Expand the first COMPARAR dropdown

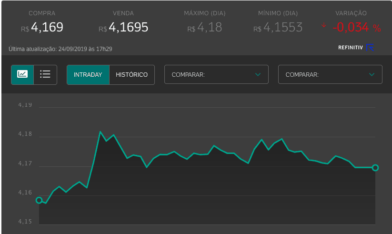216,75
